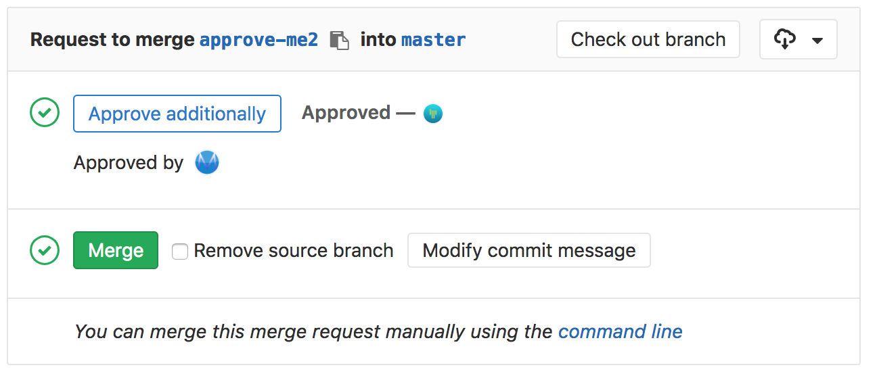Open the Modify commit message button
The height and width of the screenshot is (376, 877).
coord(529,250)
